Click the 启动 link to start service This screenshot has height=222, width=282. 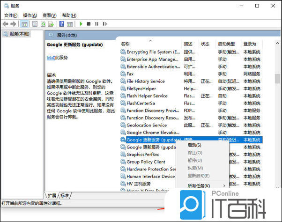(x=51, y=58)
